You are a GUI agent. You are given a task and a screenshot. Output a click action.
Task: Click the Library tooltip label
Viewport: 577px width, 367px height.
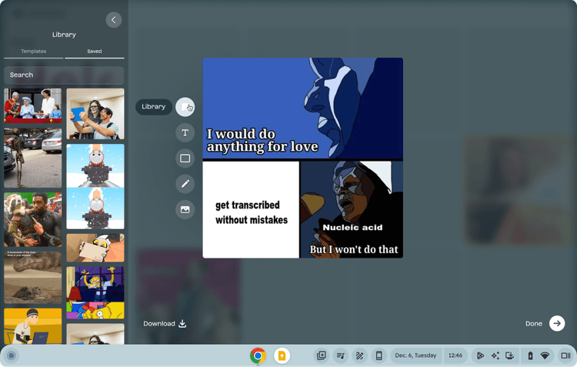pos(154,107)
